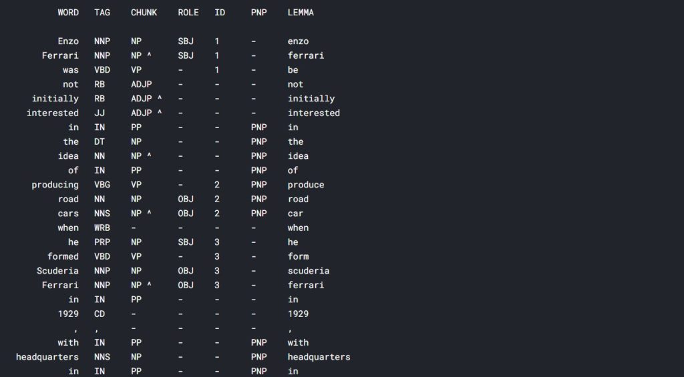Image resolution: width=684 pixels, height=377 pixels.
Task: Select the word "producing"
Action: pyautogui.click(x=55, y=185)
